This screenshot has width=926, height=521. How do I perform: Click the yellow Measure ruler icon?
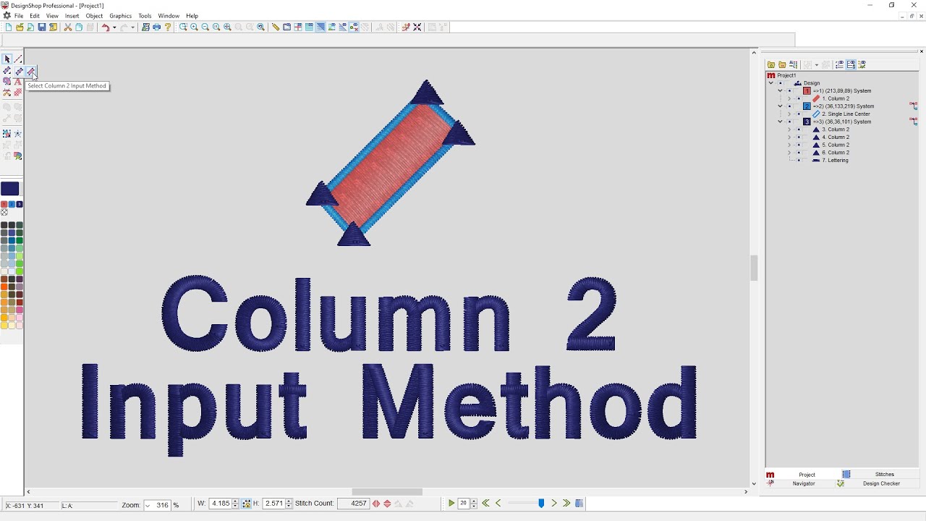click(x=276, y=27)
